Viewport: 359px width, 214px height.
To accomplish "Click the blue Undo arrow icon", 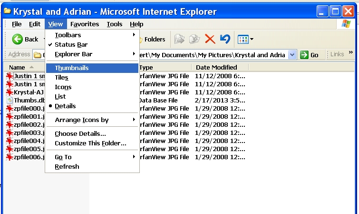I will [x=225, y=39].
